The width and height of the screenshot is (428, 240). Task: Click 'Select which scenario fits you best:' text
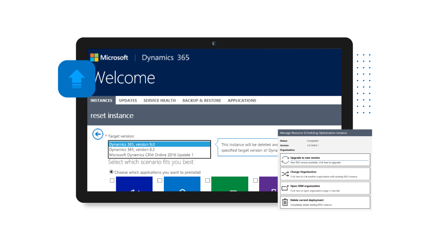pyautogui.click(x=151, y=162)
